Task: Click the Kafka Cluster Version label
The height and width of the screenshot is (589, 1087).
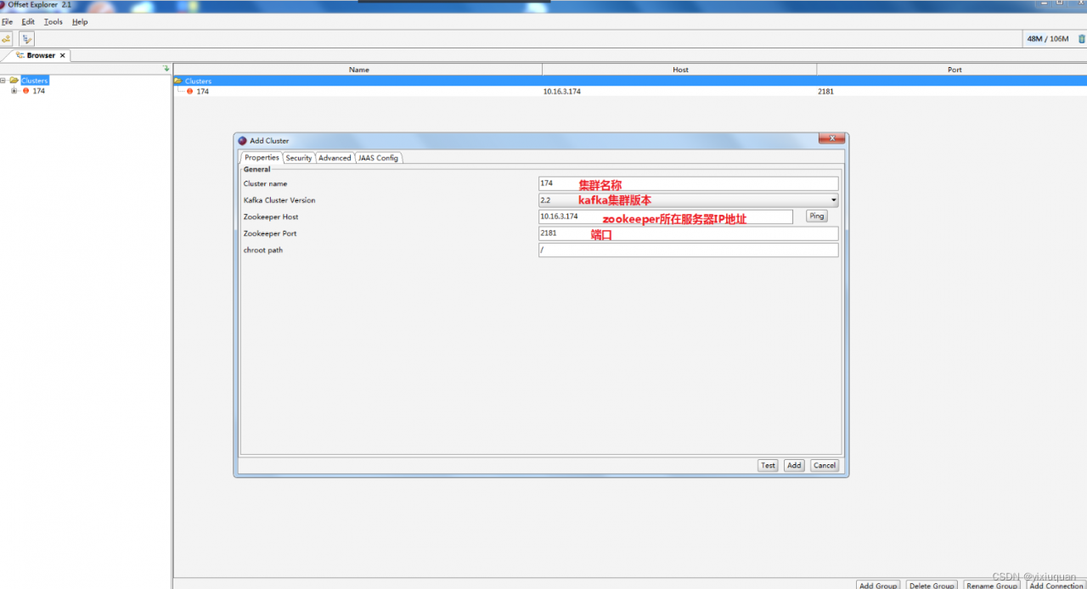Action: [279, 200]
